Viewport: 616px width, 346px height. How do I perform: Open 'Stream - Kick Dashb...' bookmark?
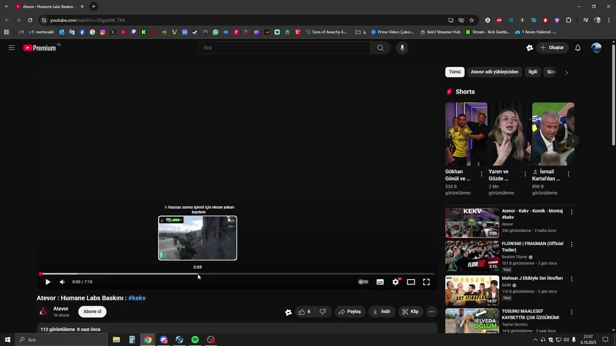coord(488,32)
